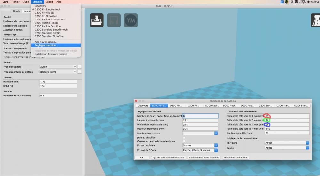
Task: Switch to Discovery tab in machine settings dialog
Action: 143,106
